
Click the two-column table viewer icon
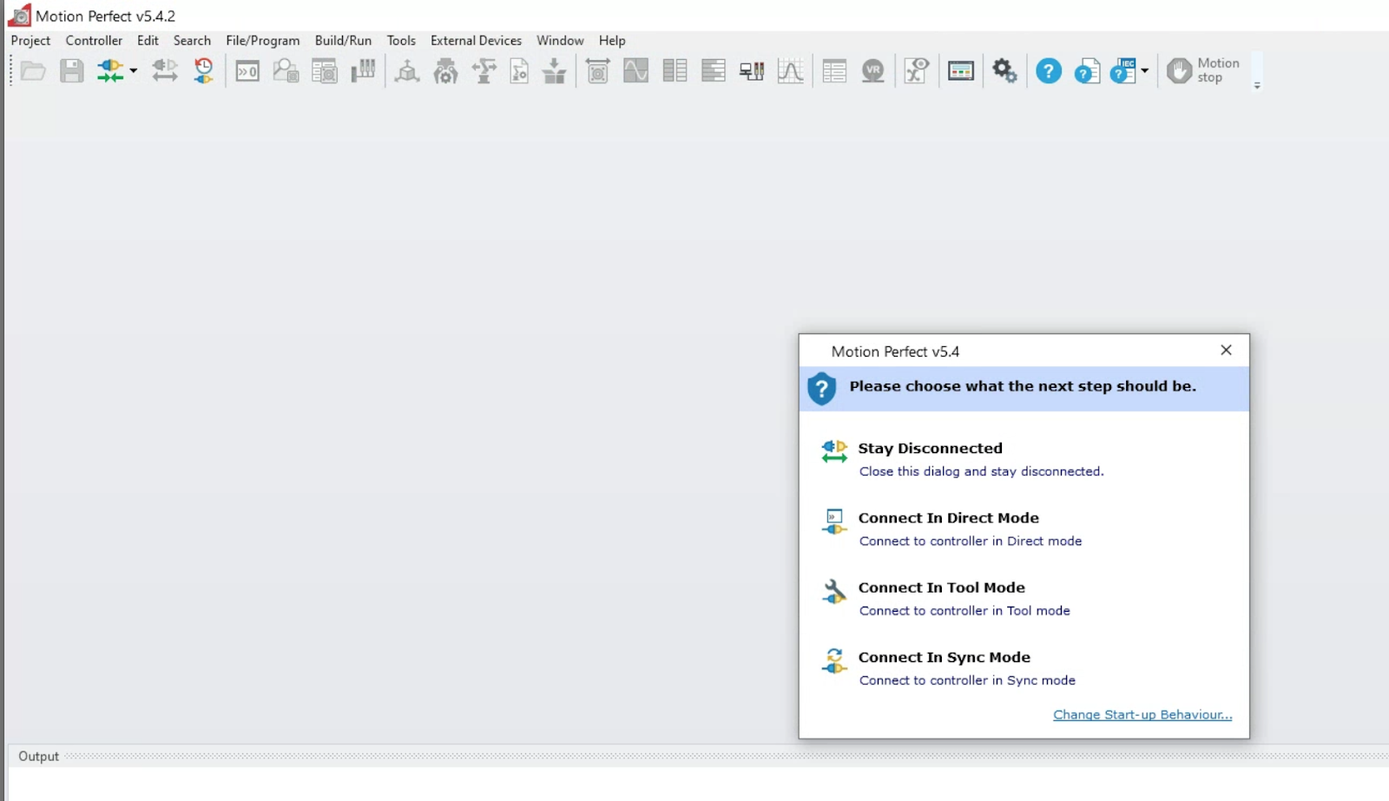[675, 71]
